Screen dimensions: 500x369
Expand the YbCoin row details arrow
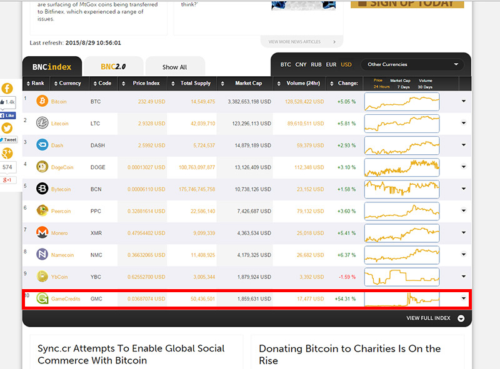[464, 276]
